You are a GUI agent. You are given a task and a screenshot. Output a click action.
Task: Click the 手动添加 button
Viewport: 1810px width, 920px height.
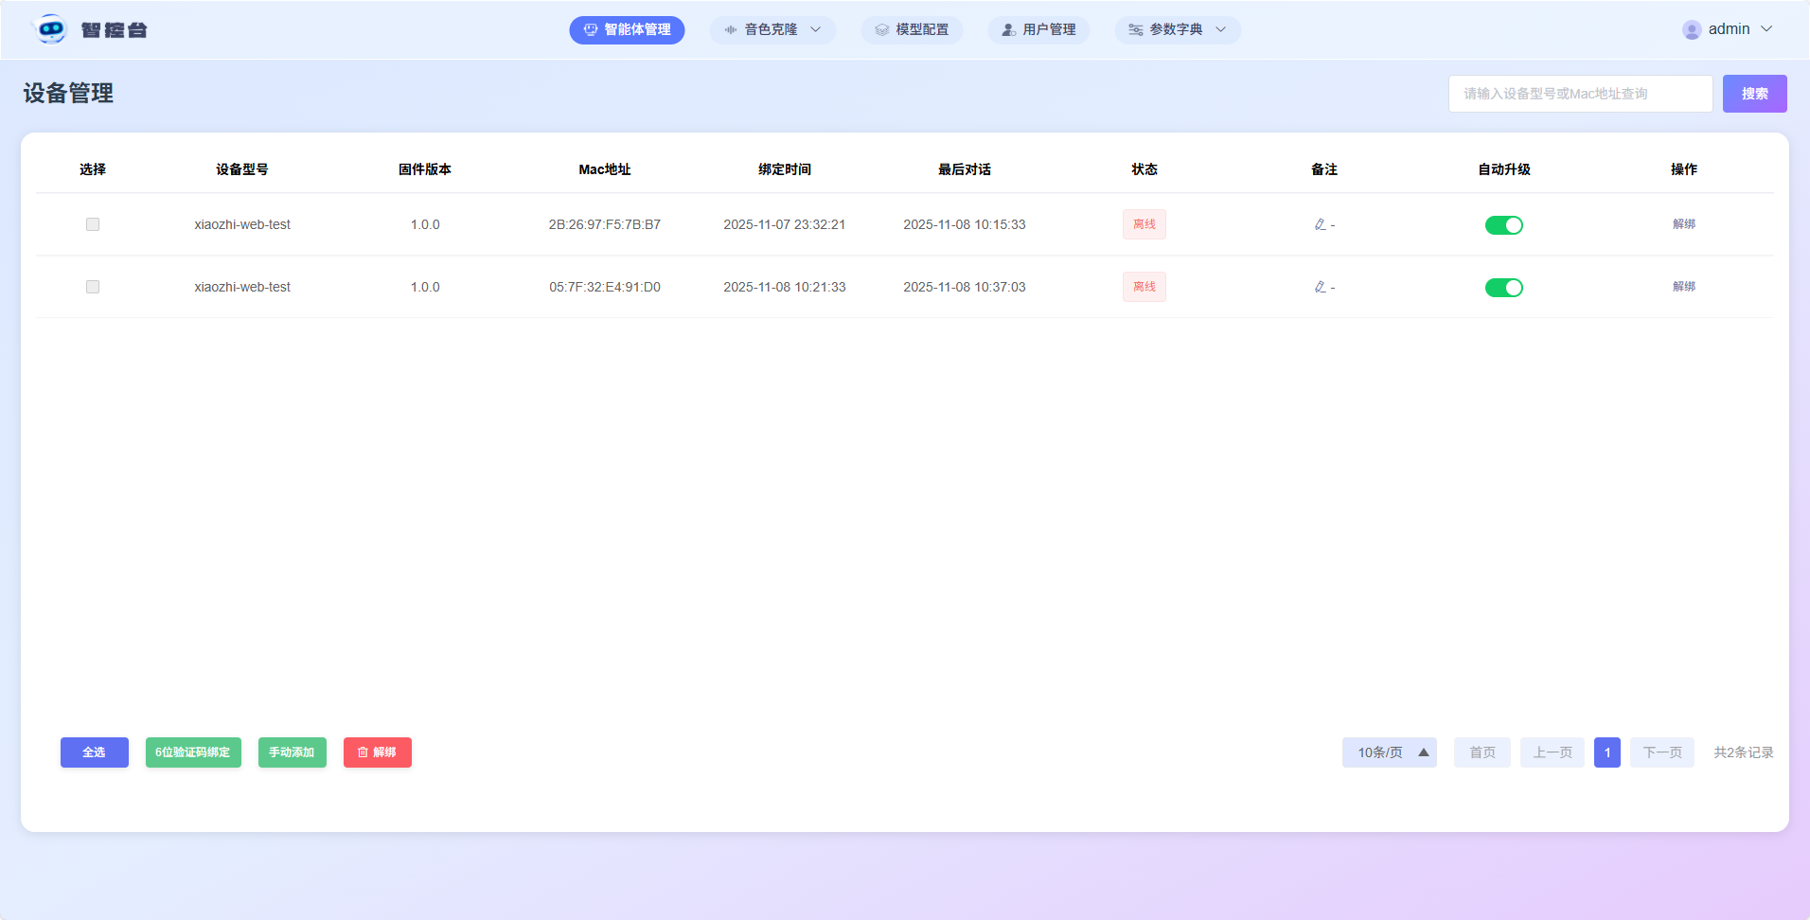[292, 752]
